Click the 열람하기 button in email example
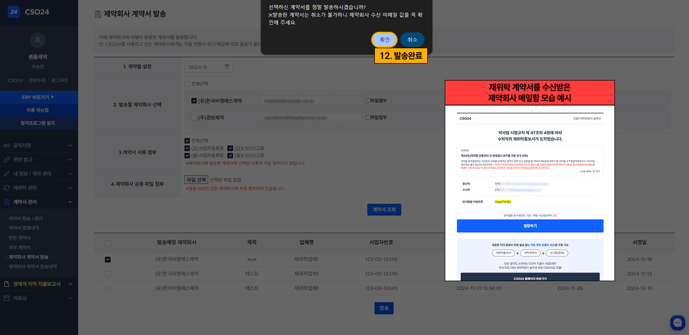Image resolution: width=689 pixels, height=335 pixels. tap(530, 226)
